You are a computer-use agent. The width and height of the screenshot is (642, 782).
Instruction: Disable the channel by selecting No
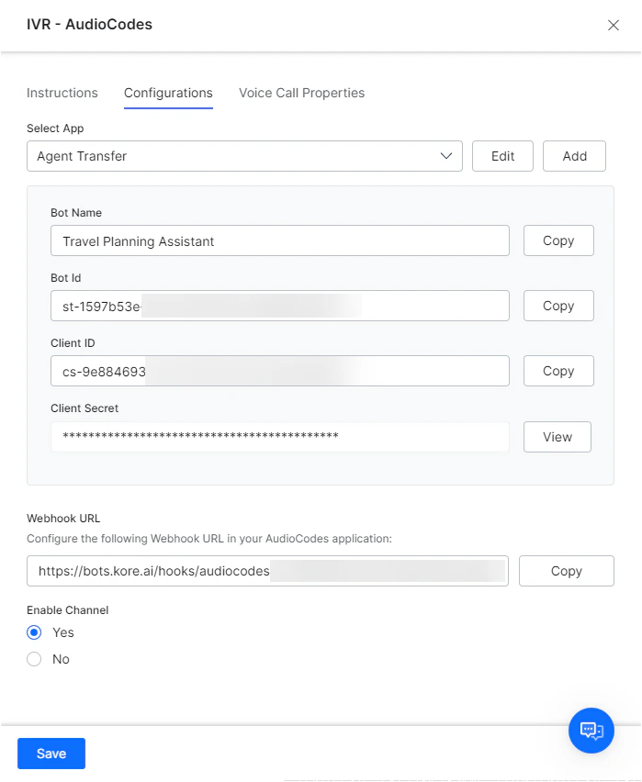pos(34,659)
